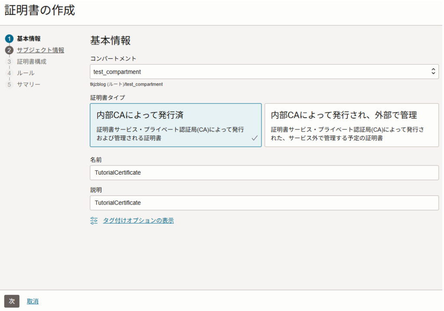Click the step 4 number icon
Viewport: 444px width, 311px height.
[x=9, y=73]
